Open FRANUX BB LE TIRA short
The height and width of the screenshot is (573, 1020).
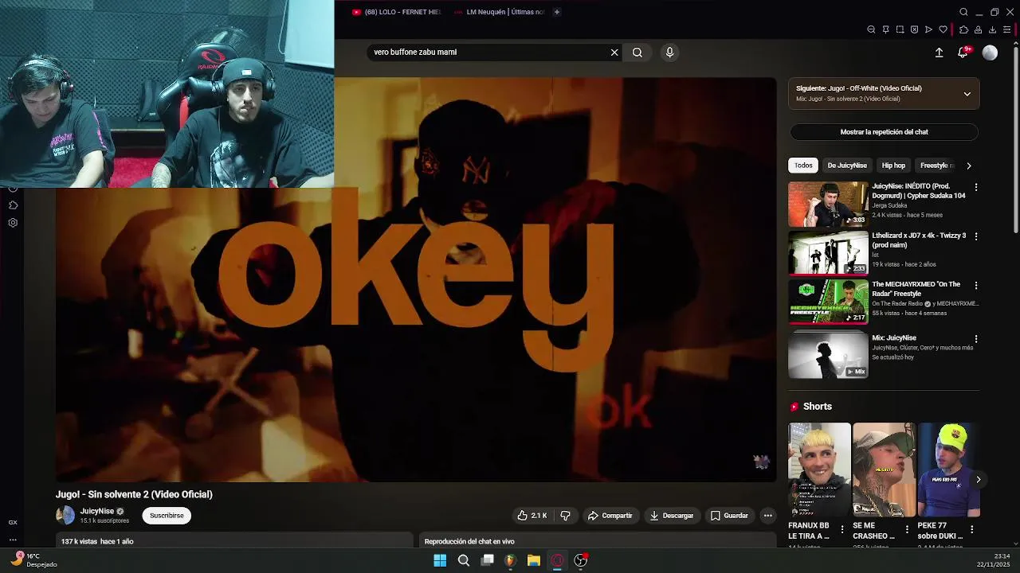819,470
